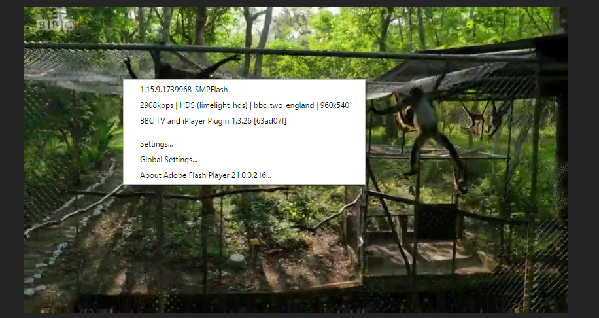Click the white round object on the ground
Image resolution: width=599 pixels, height=318 pixels.
pyautogui.click(x=237, y=260)
